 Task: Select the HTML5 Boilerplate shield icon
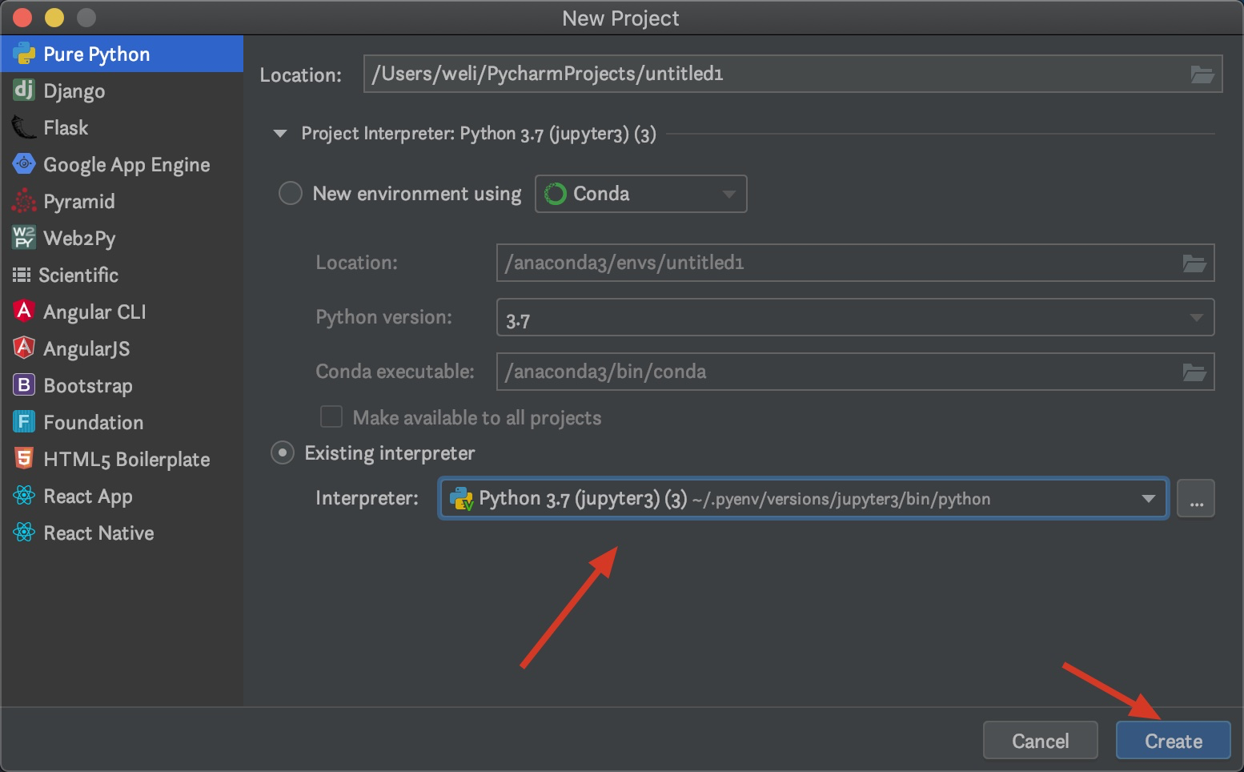(24, 458)
